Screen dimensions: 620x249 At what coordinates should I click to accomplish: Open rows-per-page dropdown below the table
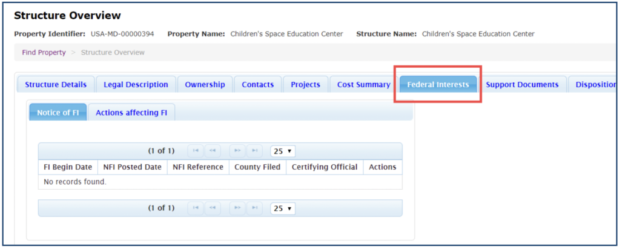[283, 208]
